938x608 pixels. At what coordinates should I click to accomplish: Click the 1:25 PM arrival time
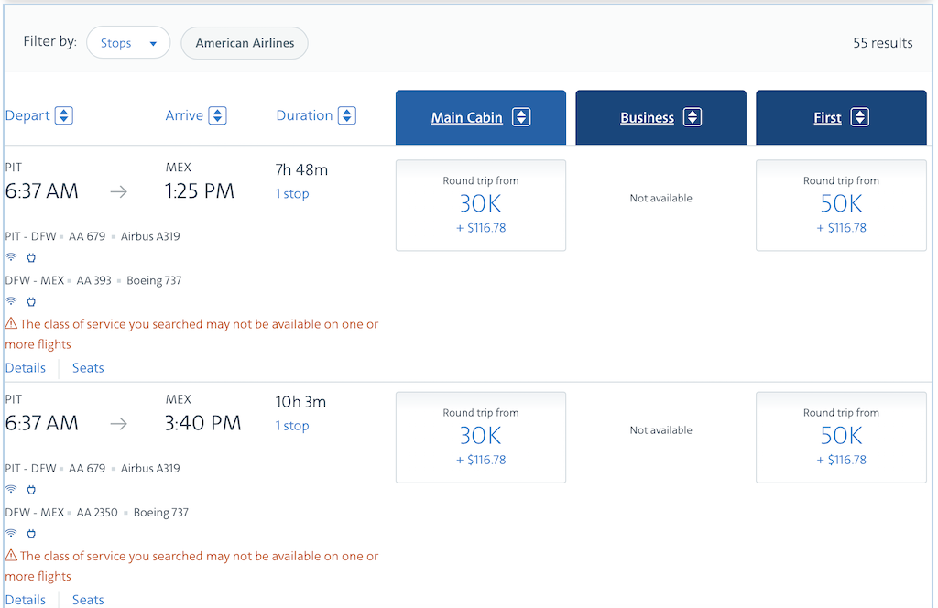[200, 191]
